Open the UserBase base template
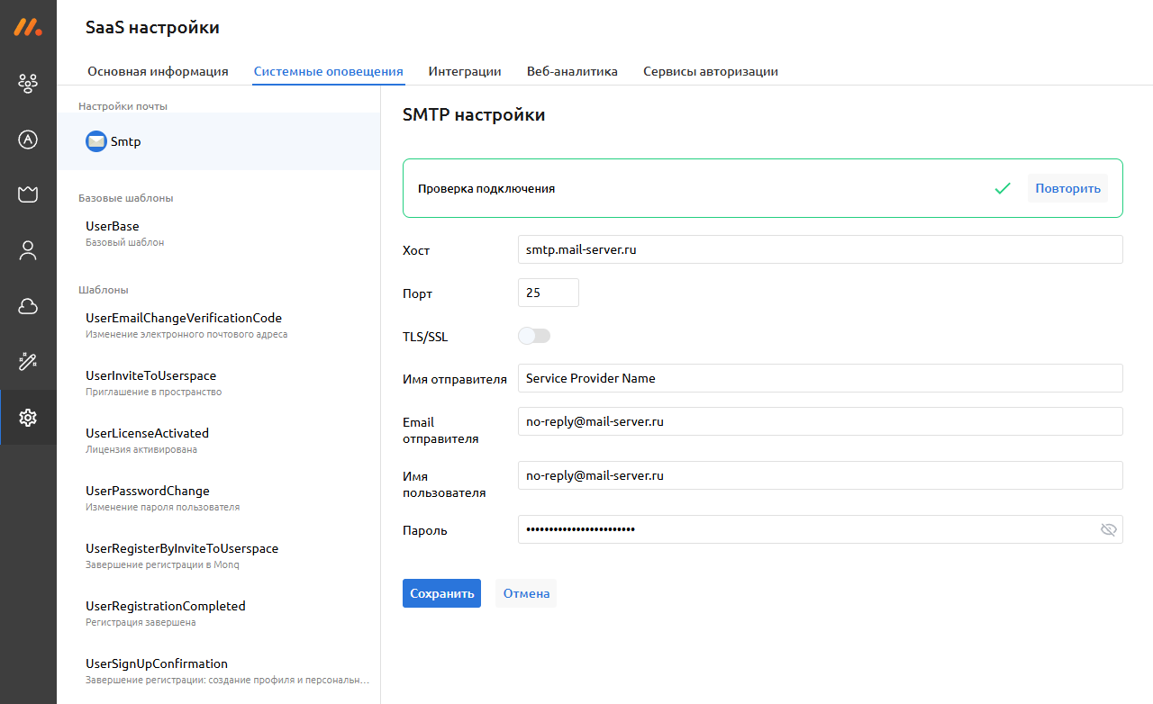The height and width of the screenshot is (704, 1153). tap(113, 227)
